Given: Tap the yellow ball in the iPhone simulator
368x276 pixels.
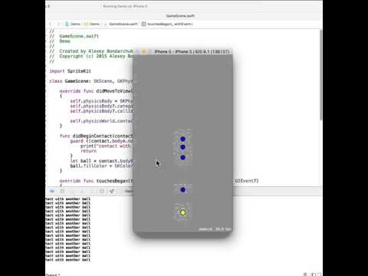Looking at the screenshot, I should [182, 212].
